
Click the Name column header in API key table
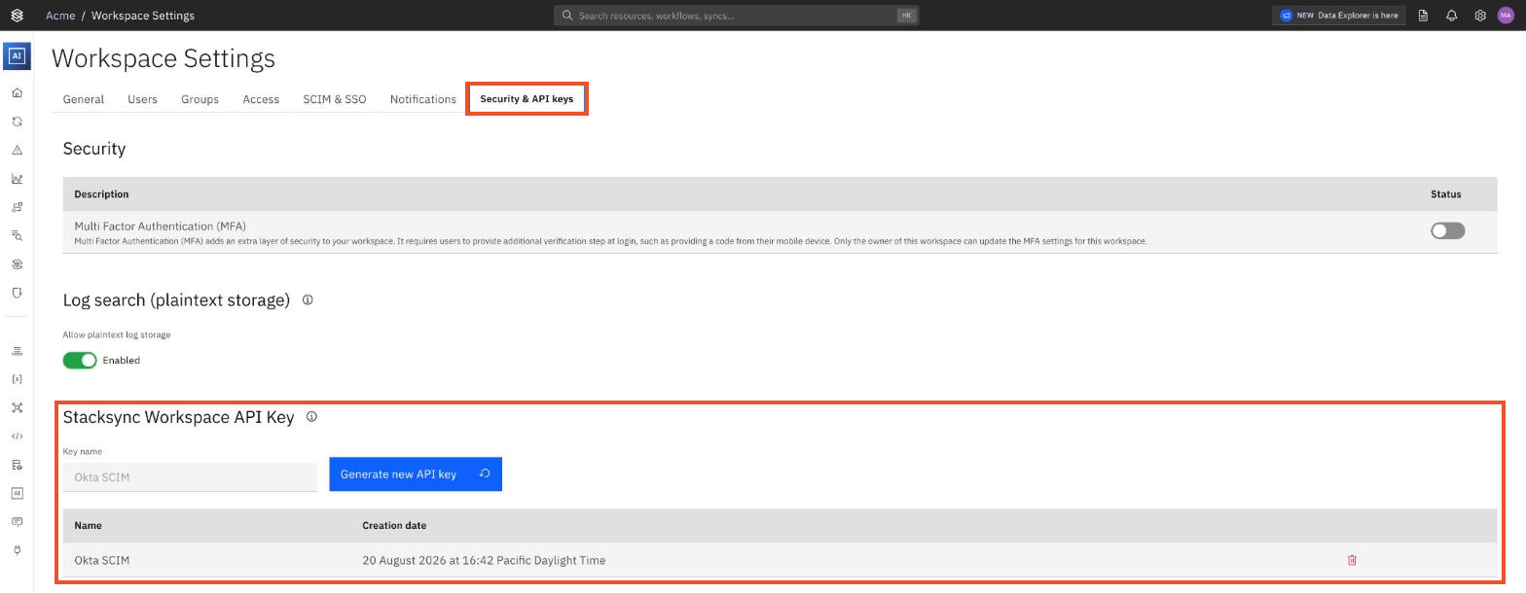coord(88,525)
